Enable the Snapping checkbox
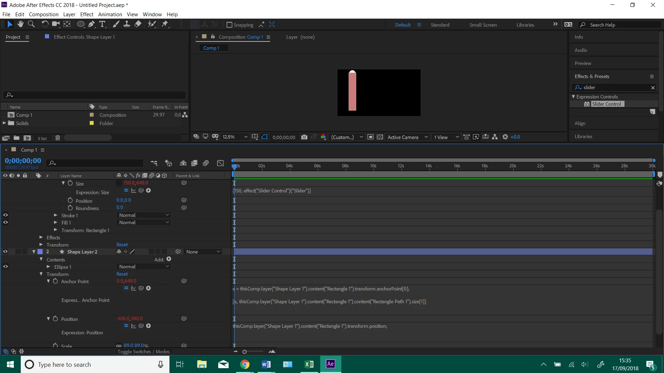The height and width of the screenshot is (373, 664). pos(229,25)
